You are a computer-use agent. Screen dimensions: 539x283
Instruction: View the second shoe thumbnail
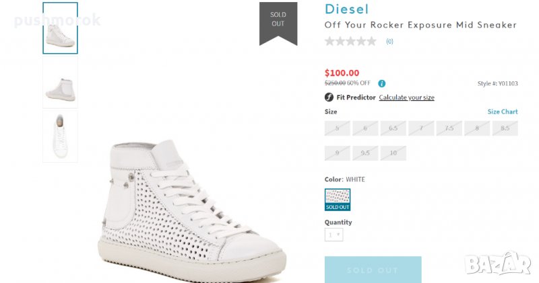(x=60, y=83)
